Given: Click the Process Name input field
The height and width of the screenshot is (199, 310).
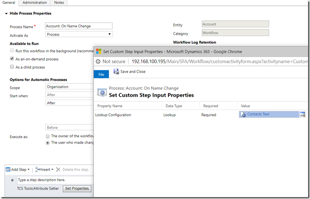Looking at the screenshot, I should (x=79, y=26).
